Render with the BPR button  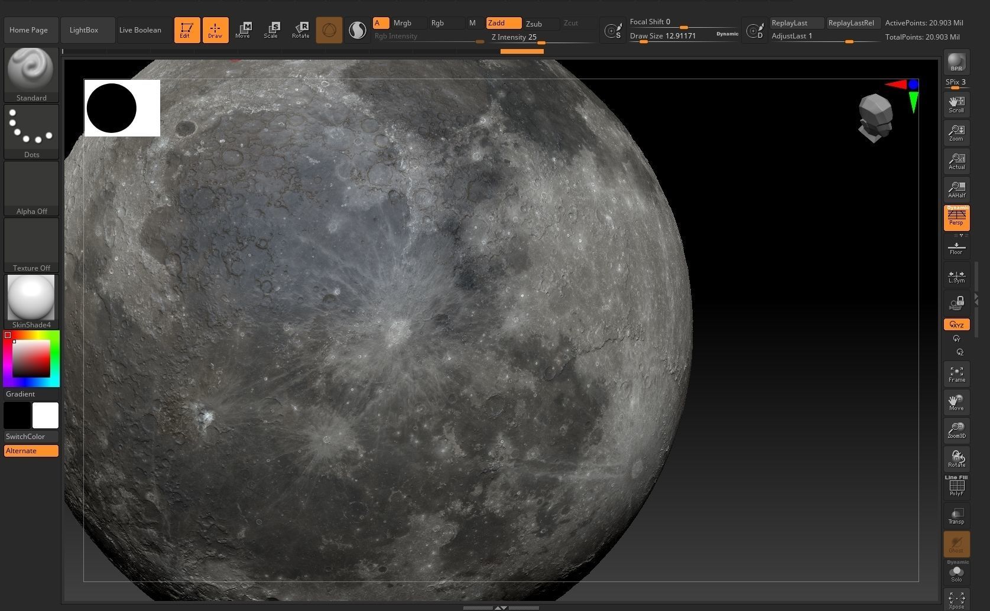coord(956,63)
